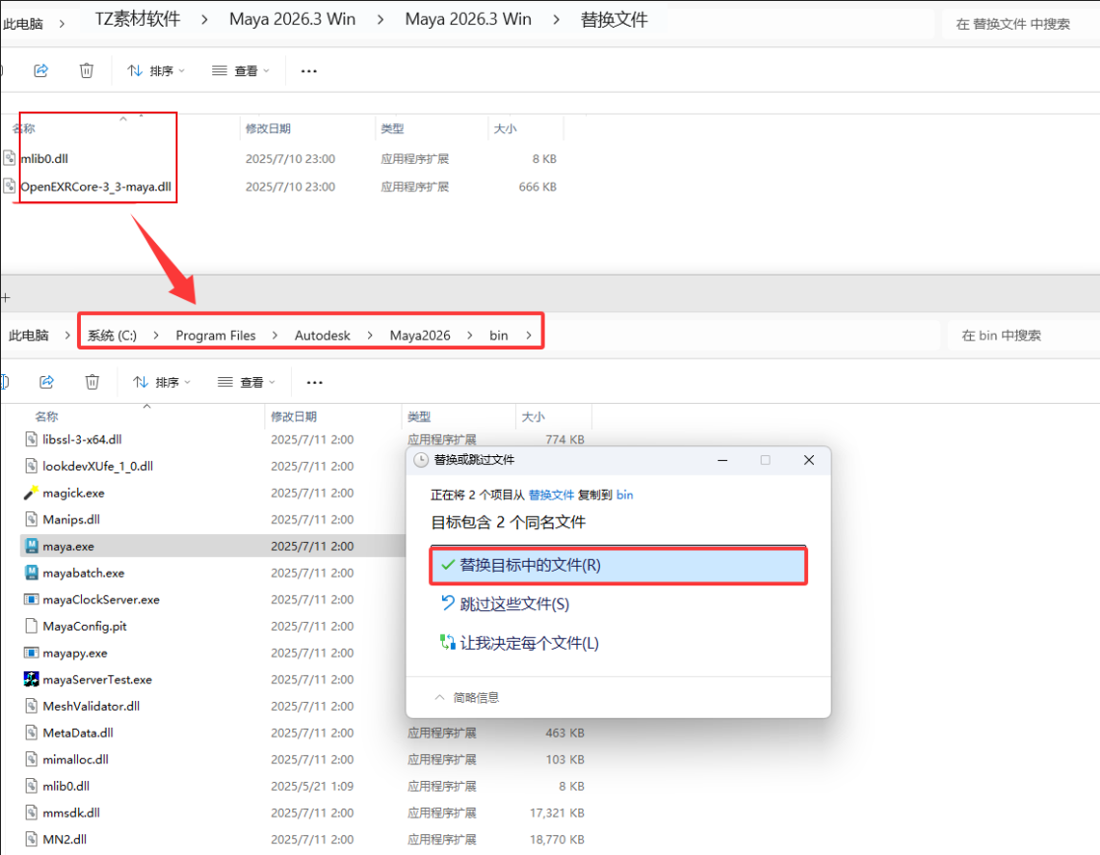The image size is (1100, 855).
Task: Select mlib0.dll in bin folder list
Action: 66,786
